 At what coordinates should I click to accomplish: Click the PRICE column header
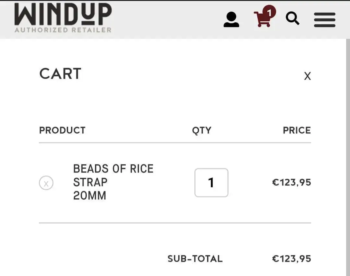point(297,130)
